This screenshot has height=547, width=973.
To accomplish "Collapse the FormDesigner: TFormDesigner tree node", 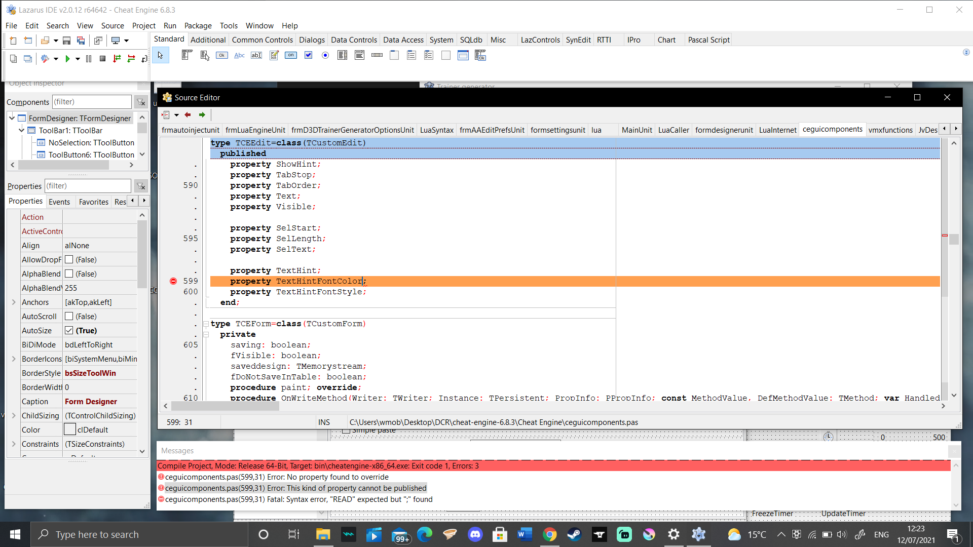I will 11,118.
